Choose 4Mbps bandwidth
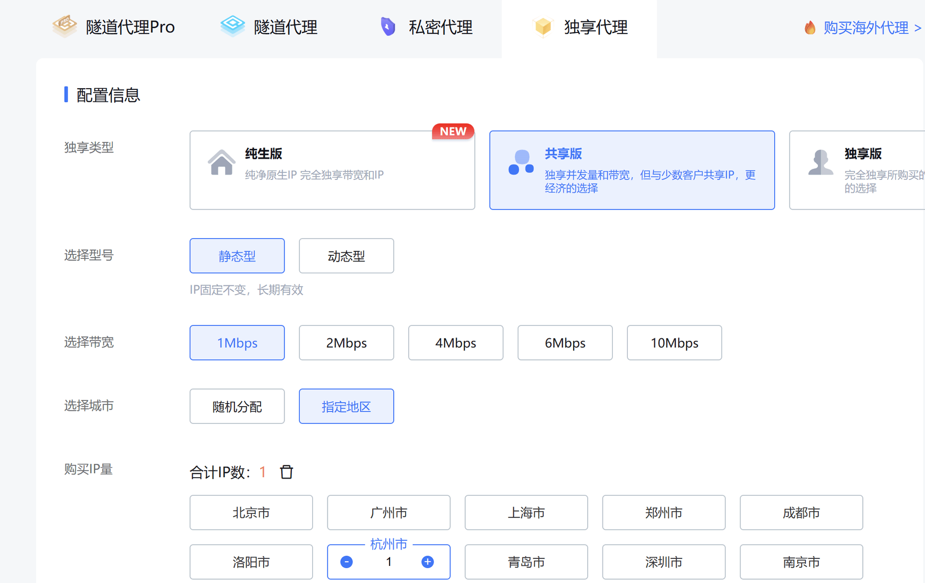This screenshot has height=583, width=925. click(x=456, y=343)
